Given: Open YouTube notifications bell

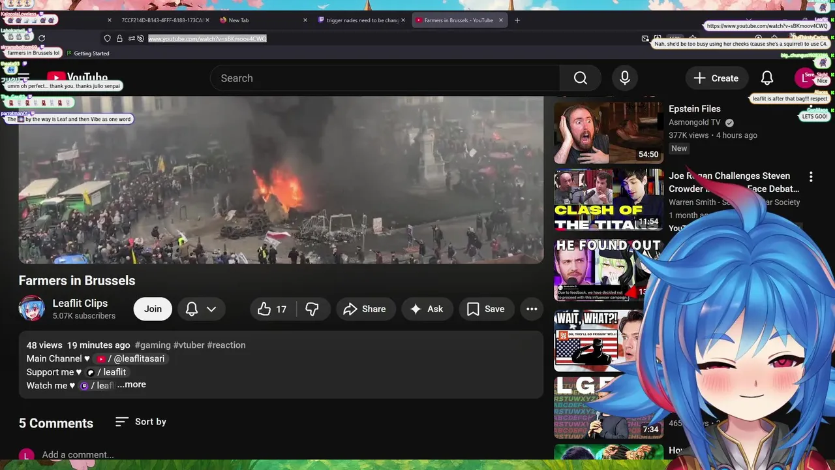Looking at the screenshot, I should [767, 78].
